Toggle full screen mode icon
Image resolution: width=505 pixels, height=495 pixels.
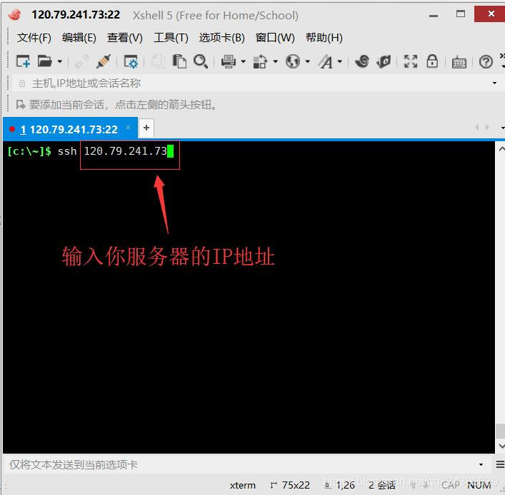(x=411, y=61)
